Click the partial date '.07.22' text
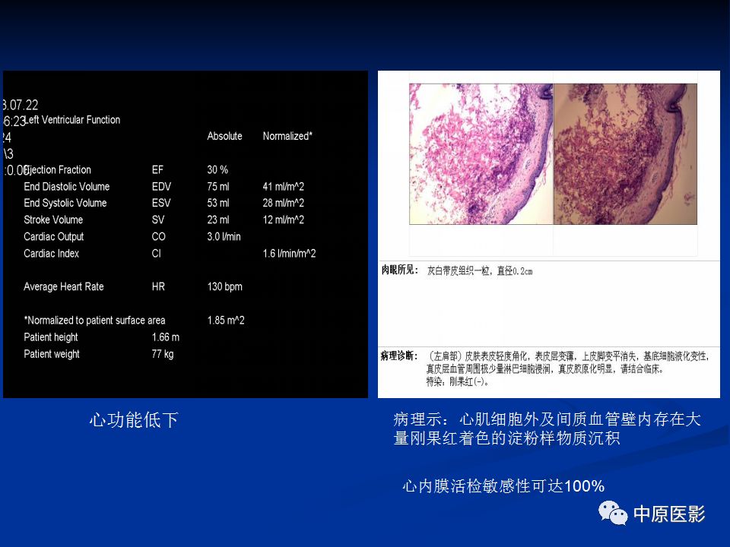The width and height of the screenshot is (730, 547). coord(21,105)
